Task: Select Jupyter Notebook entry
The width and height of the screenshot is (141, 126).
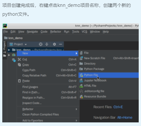Action: (x=109, y=80)
